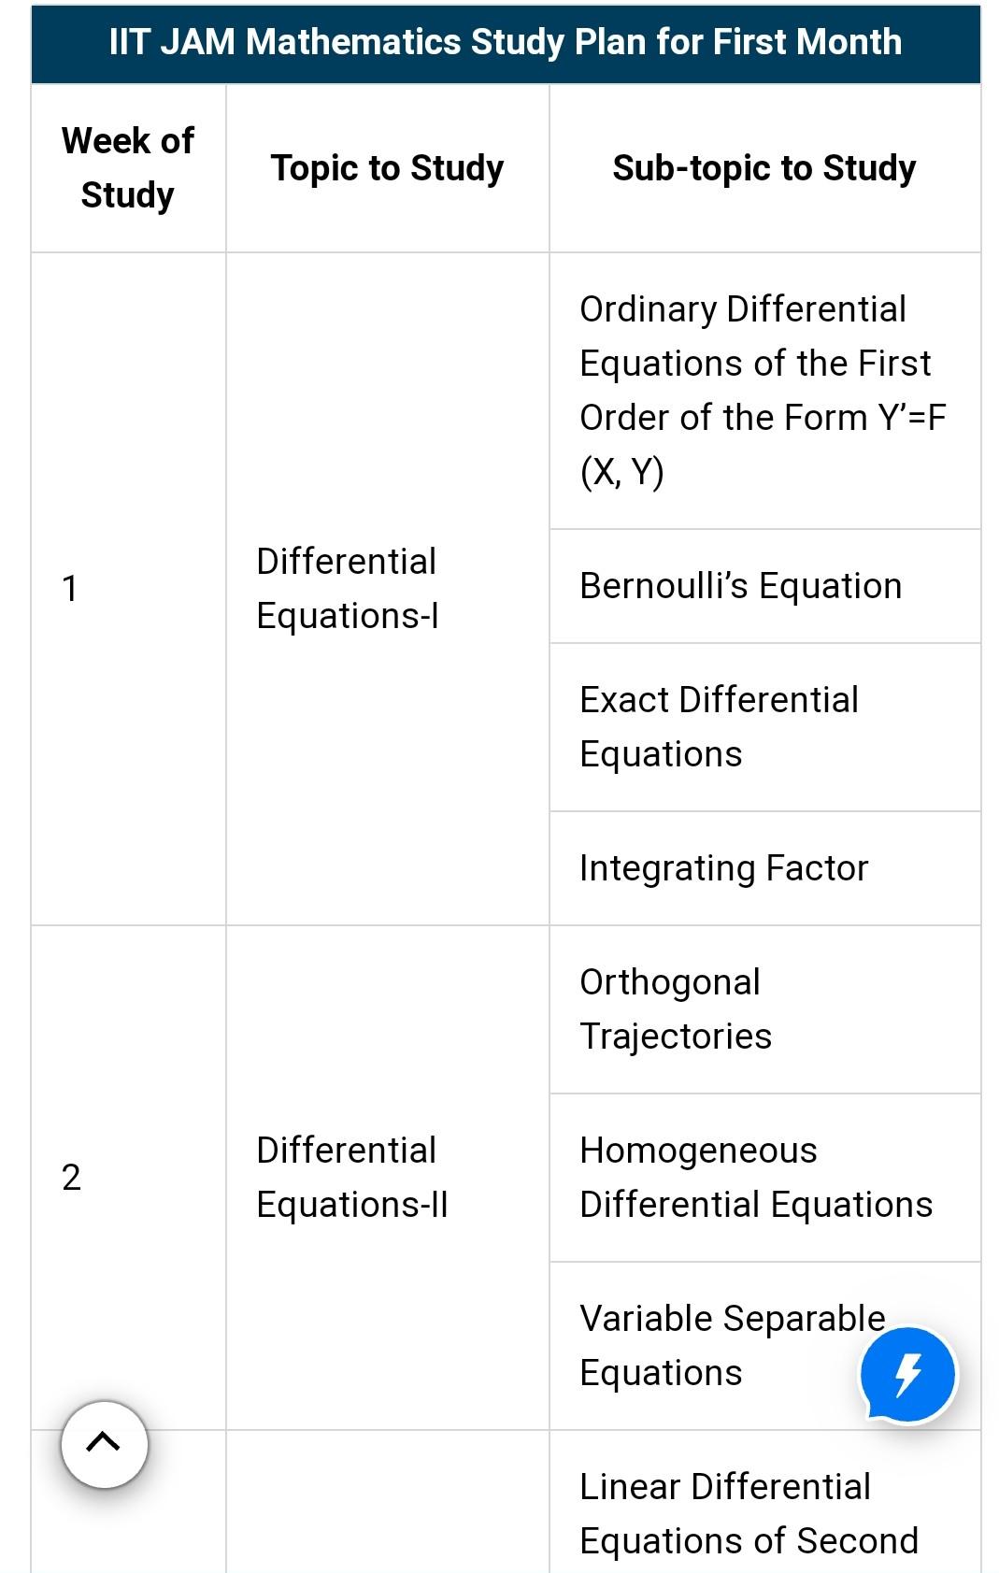The image size is (999, 1573).
Task: Select the Differential Equations-II topic cell
Action: coord(352,1178)
